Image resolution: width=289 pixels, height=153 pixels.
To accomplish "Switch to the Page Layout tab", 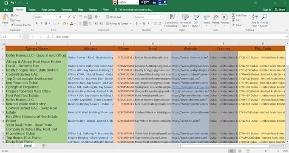I will (48, 10).
